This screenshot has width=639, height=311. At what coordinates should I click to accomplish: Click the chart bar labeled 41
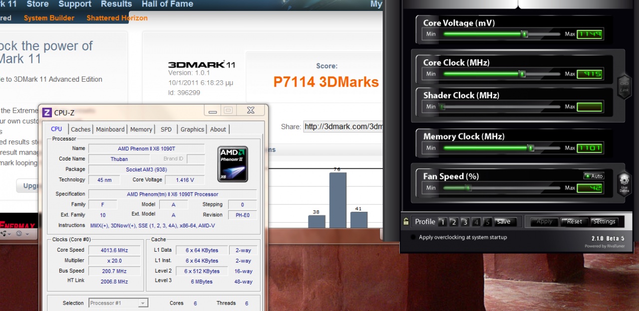358,220
